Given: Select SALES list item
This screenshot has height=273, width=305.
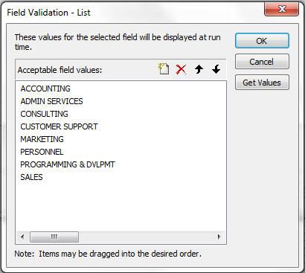Looking at the screenshot, I should [x=31, y=177].
